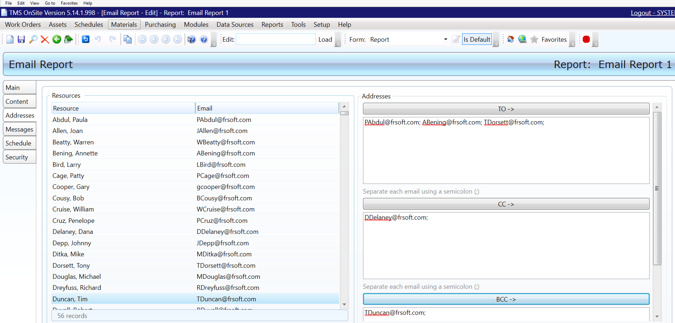This screenshot has height=323, width=675.
Task: Click the TO -> button
Action: [x=506, y=109]
